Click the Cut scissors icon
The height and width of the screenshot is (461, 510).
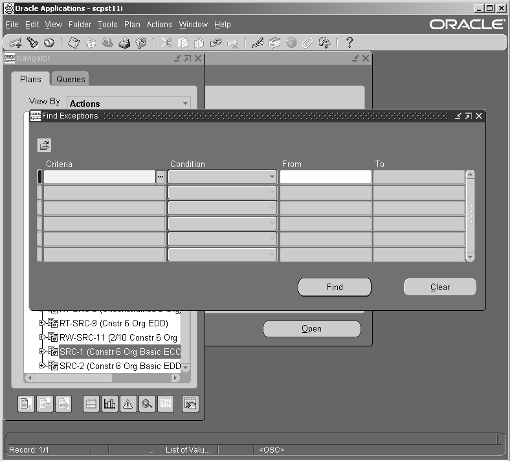click(166, 43)
